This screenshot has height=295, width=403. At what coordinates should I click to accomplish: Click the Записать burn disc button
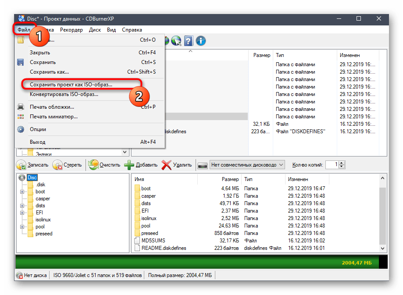[x=33, y=165]
